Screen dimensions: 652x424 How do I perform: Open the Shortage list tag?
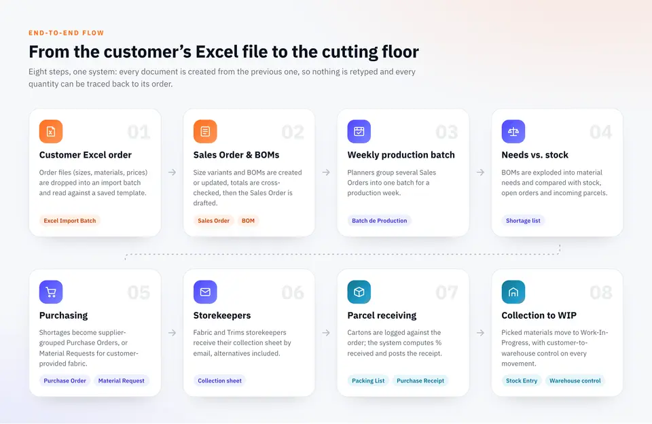tap(523, 221)
